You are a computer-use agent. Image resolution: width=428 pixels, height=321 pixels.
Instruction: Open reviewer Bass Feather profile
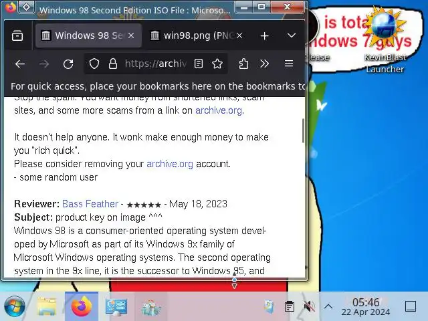point(90,204)
